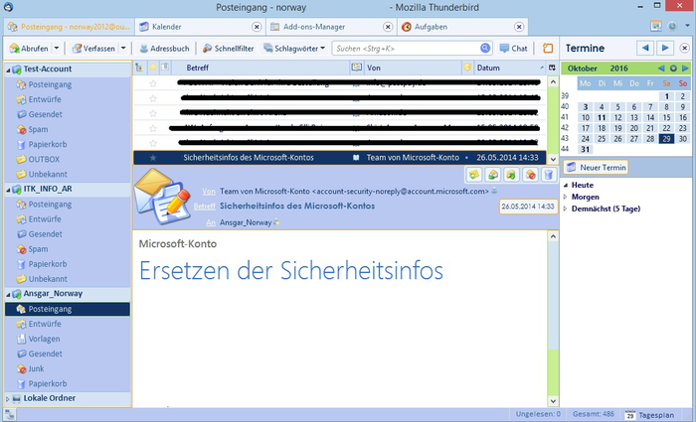This screenshot has height=422, width=696.
Task: Sort by the attachment column header icon
Action: (x=165, y=68)
